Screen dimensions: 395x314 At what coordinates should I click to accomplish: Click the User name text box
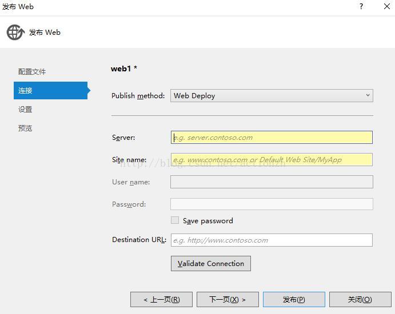(x=272, y=182)
